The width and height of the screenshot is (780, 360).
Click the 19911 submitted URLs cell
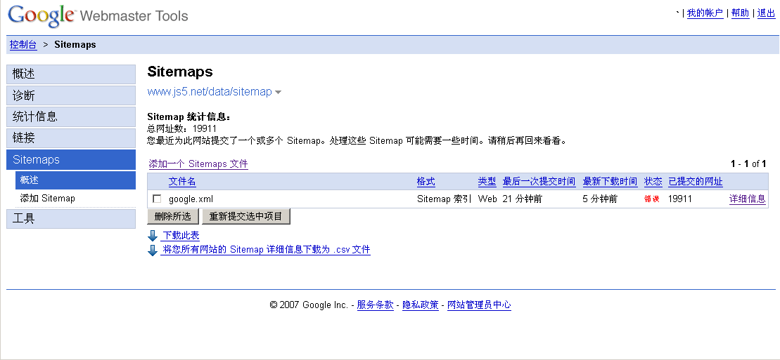click(x=680, y=199)
